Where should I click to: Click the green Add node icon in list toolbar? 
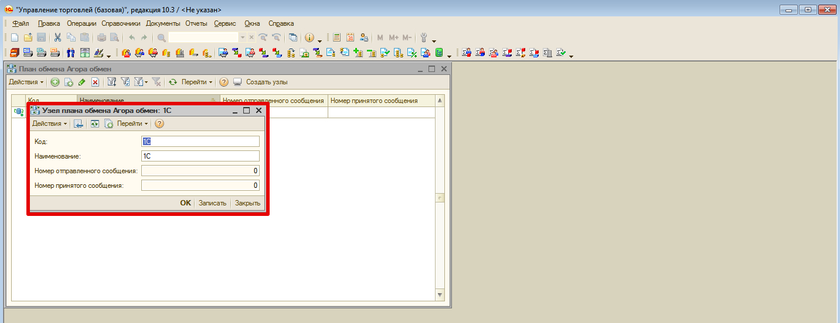[x=55, y=83]
